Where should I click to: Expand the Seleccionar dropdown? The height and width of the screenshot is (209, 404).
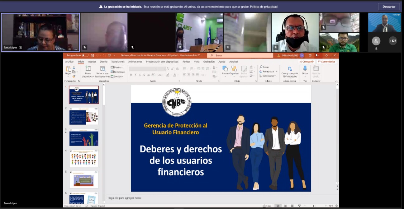point(269,76)
